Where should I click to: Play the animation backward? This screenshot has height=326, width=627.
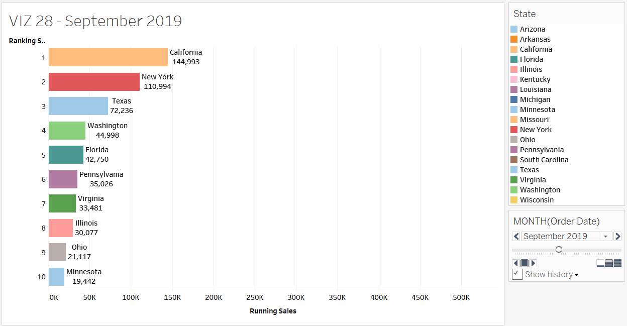(515, 263)
